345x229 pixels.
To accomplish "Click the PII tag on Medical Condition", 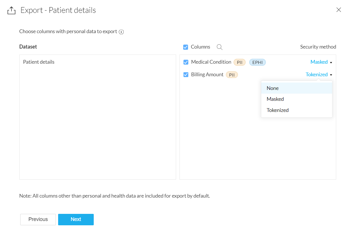I will 240,62.
